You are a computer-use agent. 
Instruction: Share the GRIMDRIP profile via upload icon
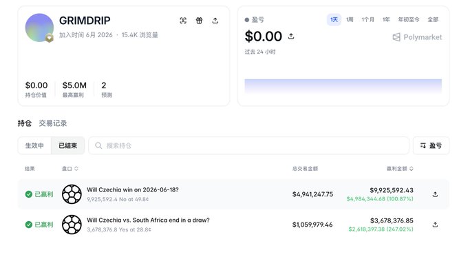(215, 21)
